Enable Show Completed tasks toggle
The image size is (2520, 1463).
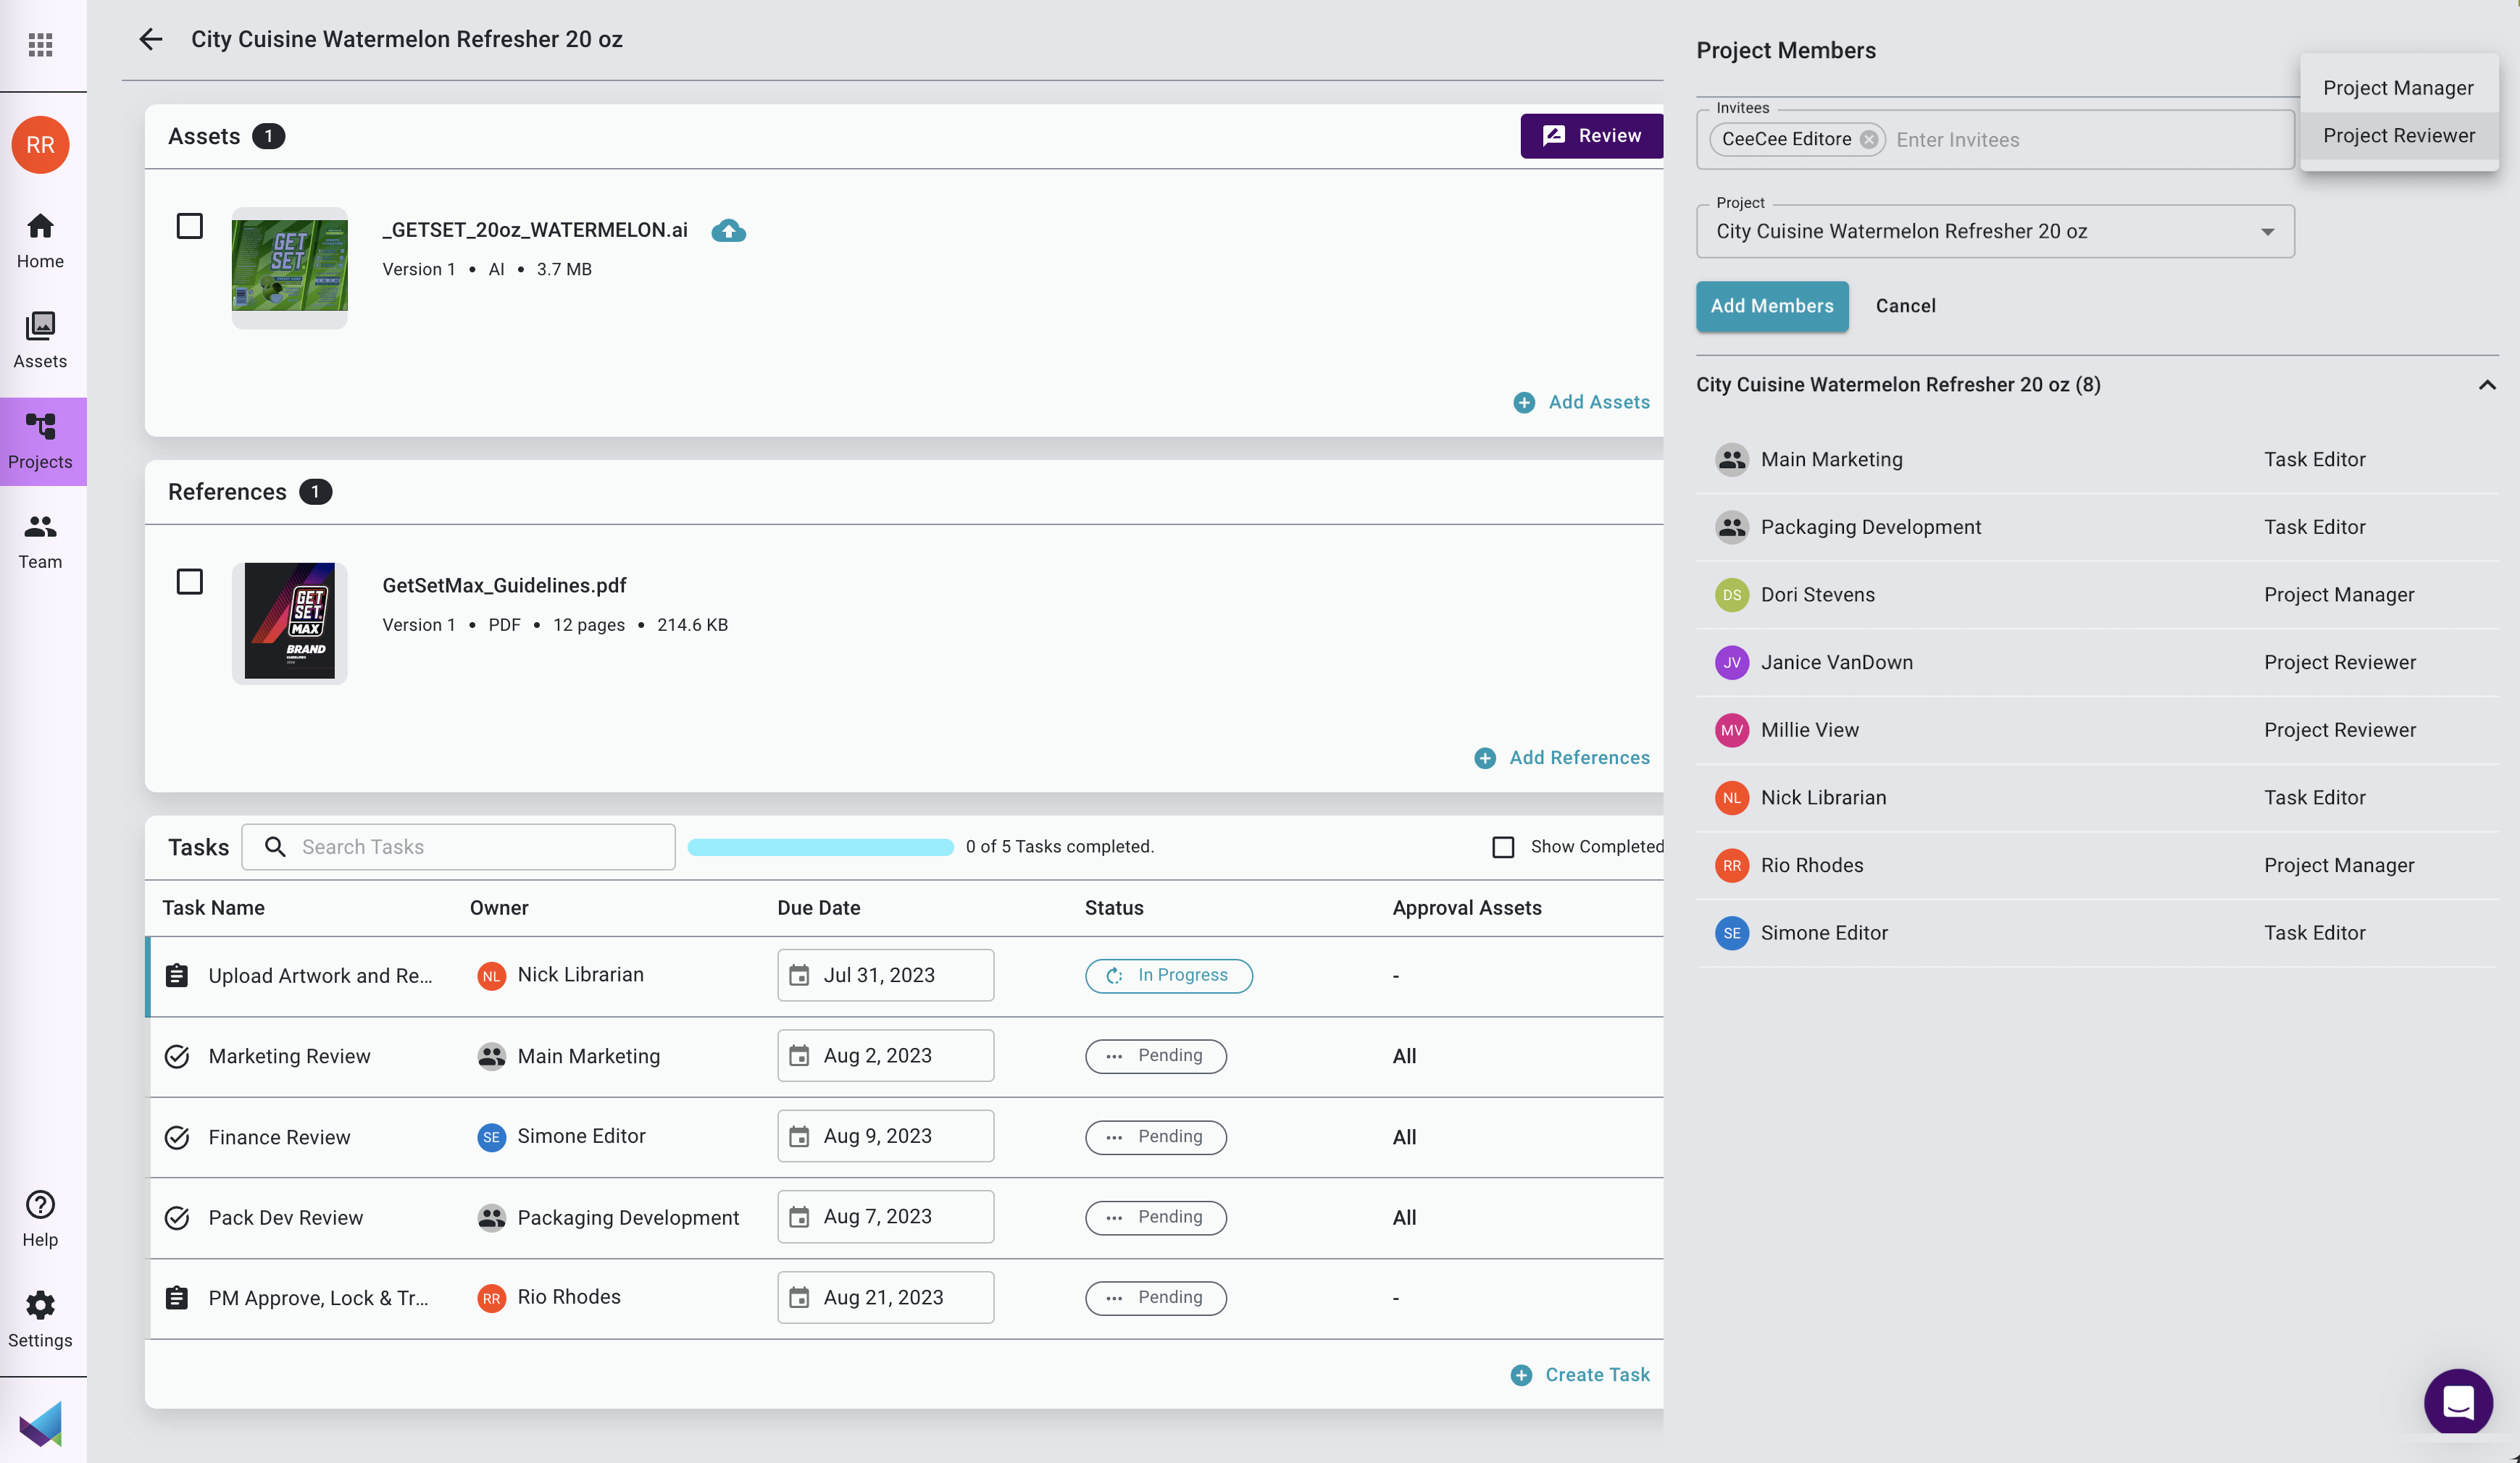1501,847
